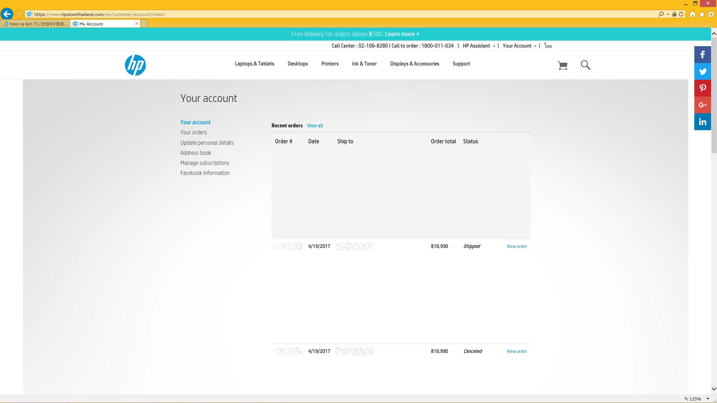The image size is (717, 403).
Task: Close the My Account tab
Action: 137,24
